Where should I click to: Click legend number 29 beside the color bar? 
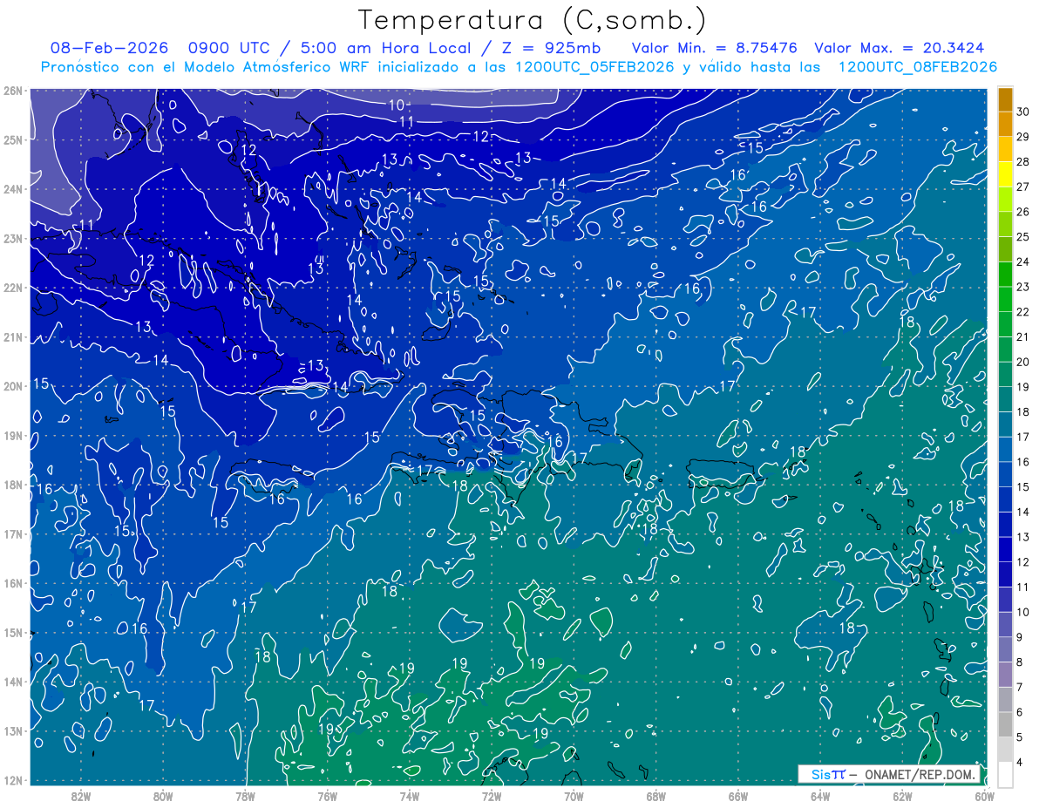click(1023, 137)
